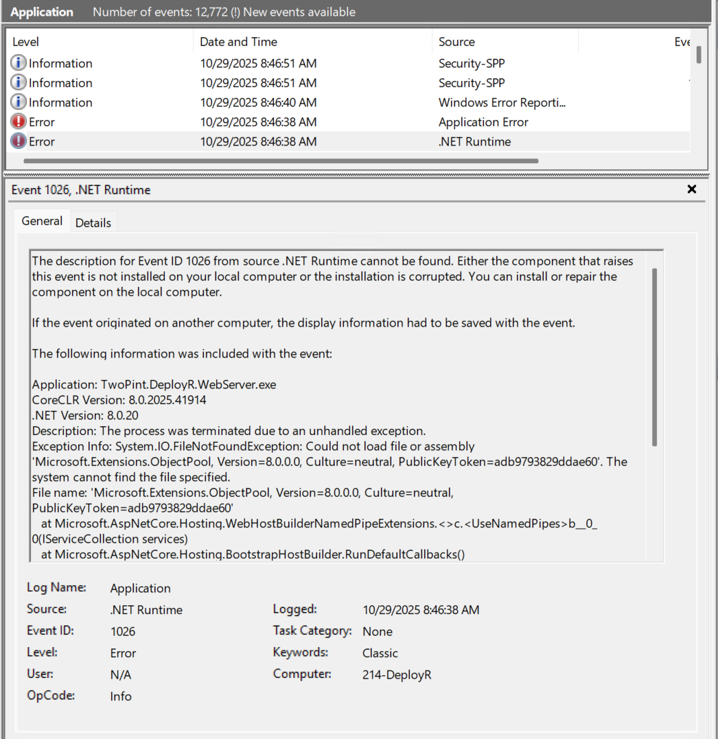This screenshot has width=718, height=739.
Task: Click the Information icon for Windows Error Reporting event
Action: 19,102
